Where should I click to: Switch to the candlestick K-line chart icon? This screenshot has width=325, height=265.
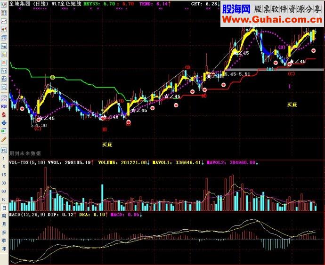click(4, 30)
